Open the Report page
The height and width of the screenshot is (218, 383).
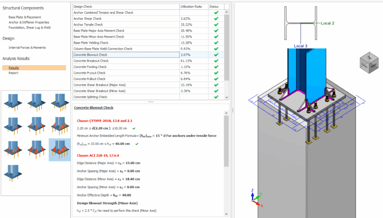click(13, 73)
